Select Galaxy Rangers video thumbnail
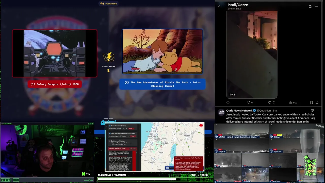325x183 pixels. 55,53
